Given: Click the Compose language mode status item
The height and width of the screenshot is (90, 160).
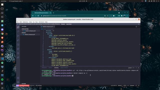Looking at the screenshot, I should point(132,85).
